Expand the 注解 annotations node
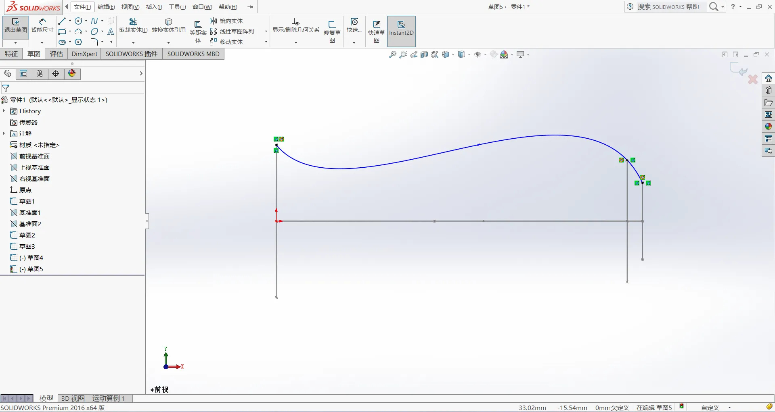Screen dimensions: 775x412 4,133
